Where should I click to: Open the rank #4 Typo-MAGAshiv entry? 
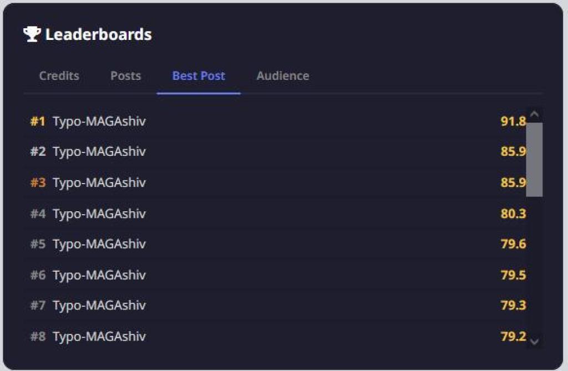click(x=99, y=214)
